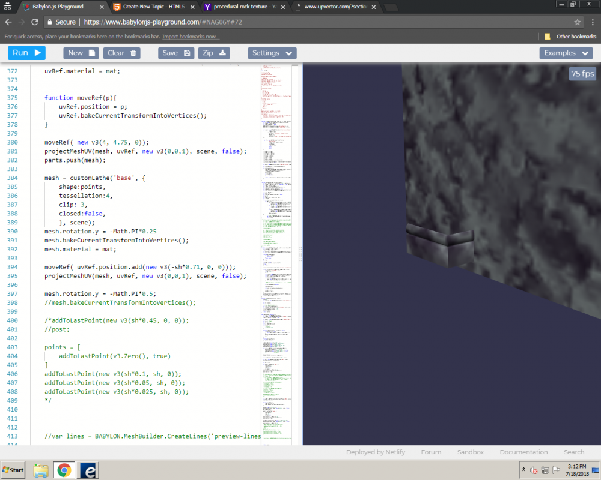Click the Import bookmarks now link

tap(191, 37)
